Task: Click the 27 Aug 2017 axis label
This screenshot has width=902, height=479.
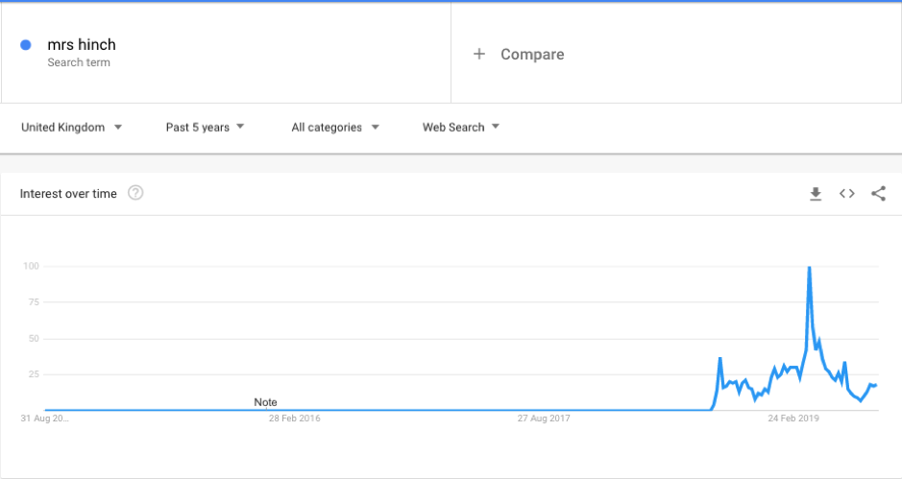Action: coord(544,419)
